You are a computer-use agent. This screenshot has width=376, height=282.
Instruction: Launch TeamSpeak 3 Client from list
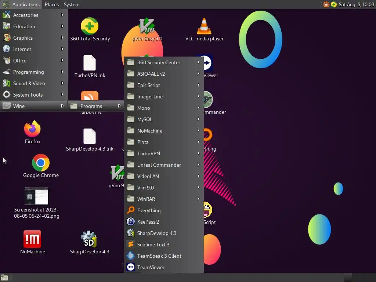(164, 256)
